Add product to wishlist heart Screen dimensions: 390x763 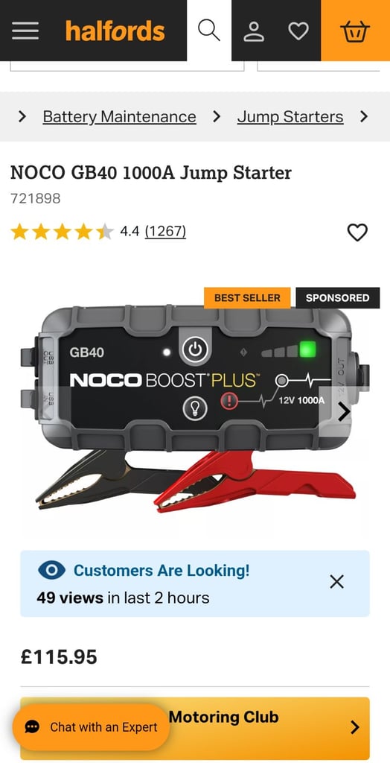[x=357, y=232]
